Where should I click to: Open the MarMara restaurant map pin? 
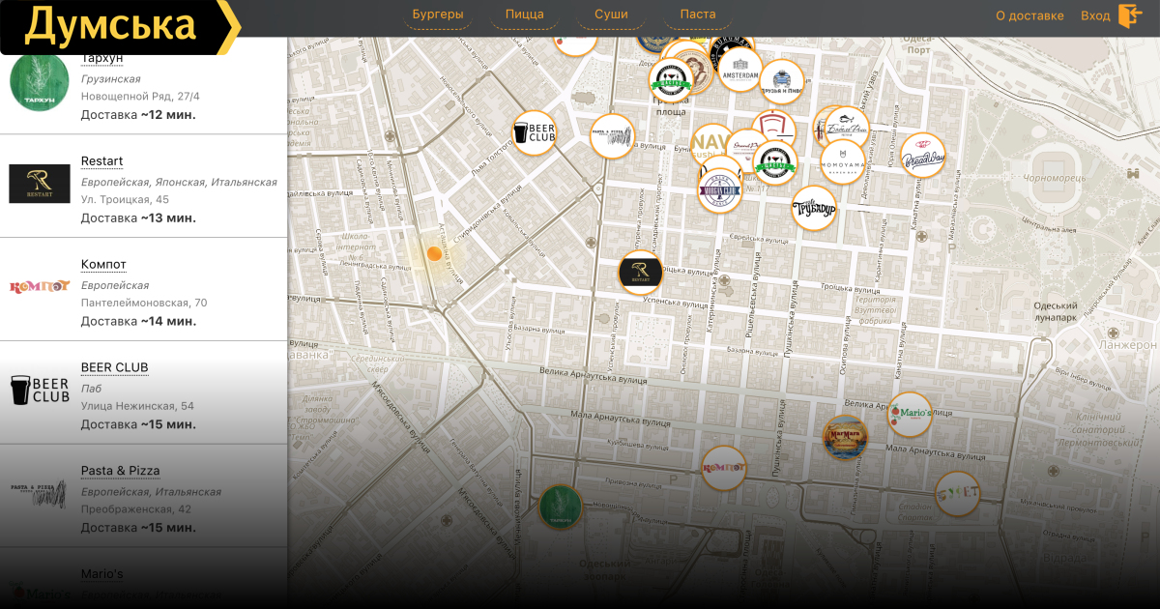(x=845, y=438)
